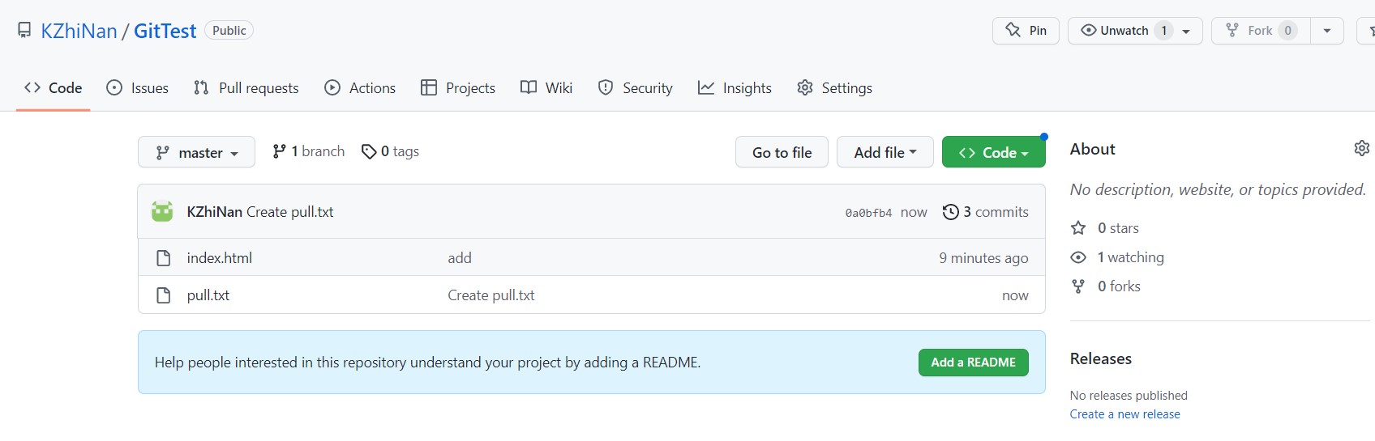
Task: Open the GitTest repository link
Action: pos(165,31)
